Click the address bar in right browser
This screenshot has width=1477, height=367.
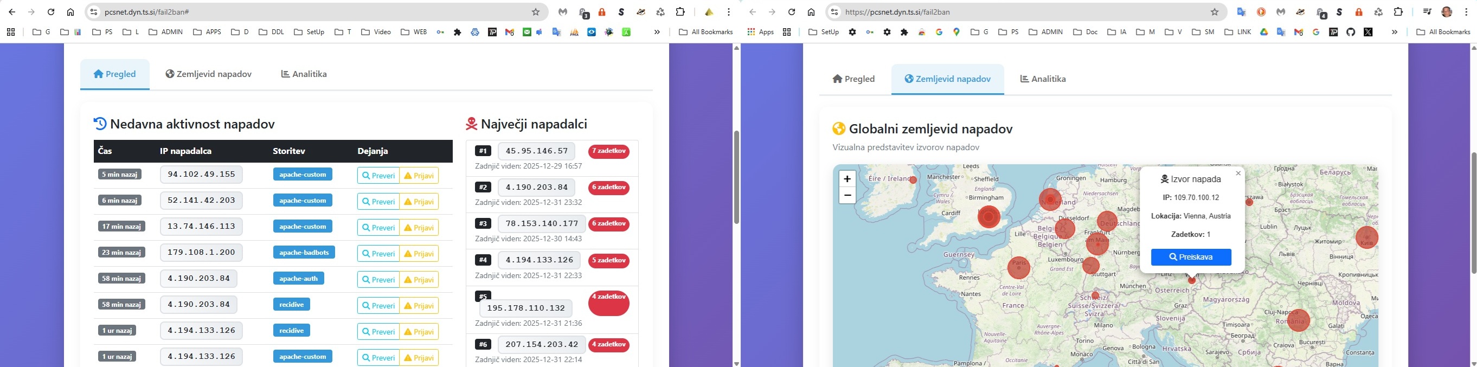pos(1020,12)
